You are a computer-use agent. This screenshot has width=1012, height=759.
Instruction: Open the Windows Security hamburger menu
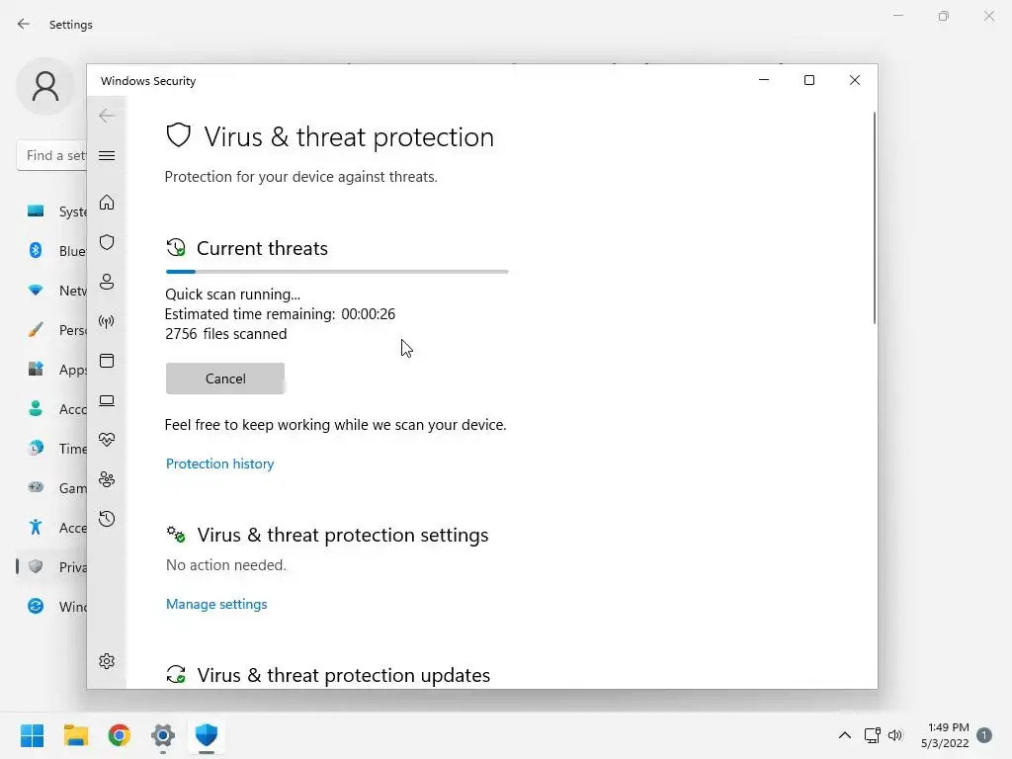coord(107,155)
